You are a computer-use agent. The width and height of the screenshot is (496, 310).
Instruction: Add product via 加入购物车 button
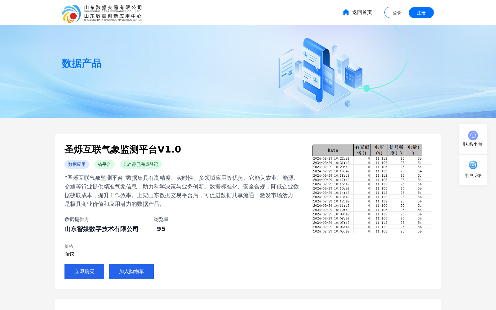[131, 272]
